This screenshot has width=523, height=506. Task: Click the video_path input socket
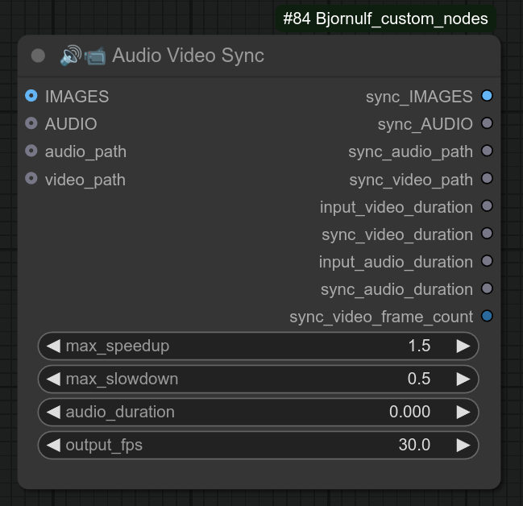point(31,178)
